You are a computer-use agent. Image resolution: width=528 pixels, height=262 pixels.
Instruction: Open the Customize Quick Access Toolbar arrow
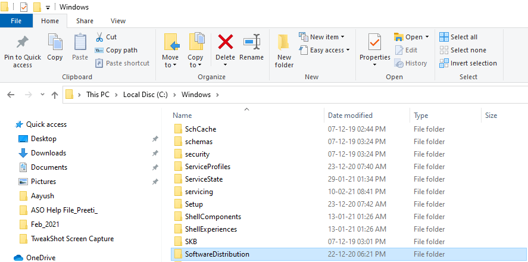[x=48, y=7]
